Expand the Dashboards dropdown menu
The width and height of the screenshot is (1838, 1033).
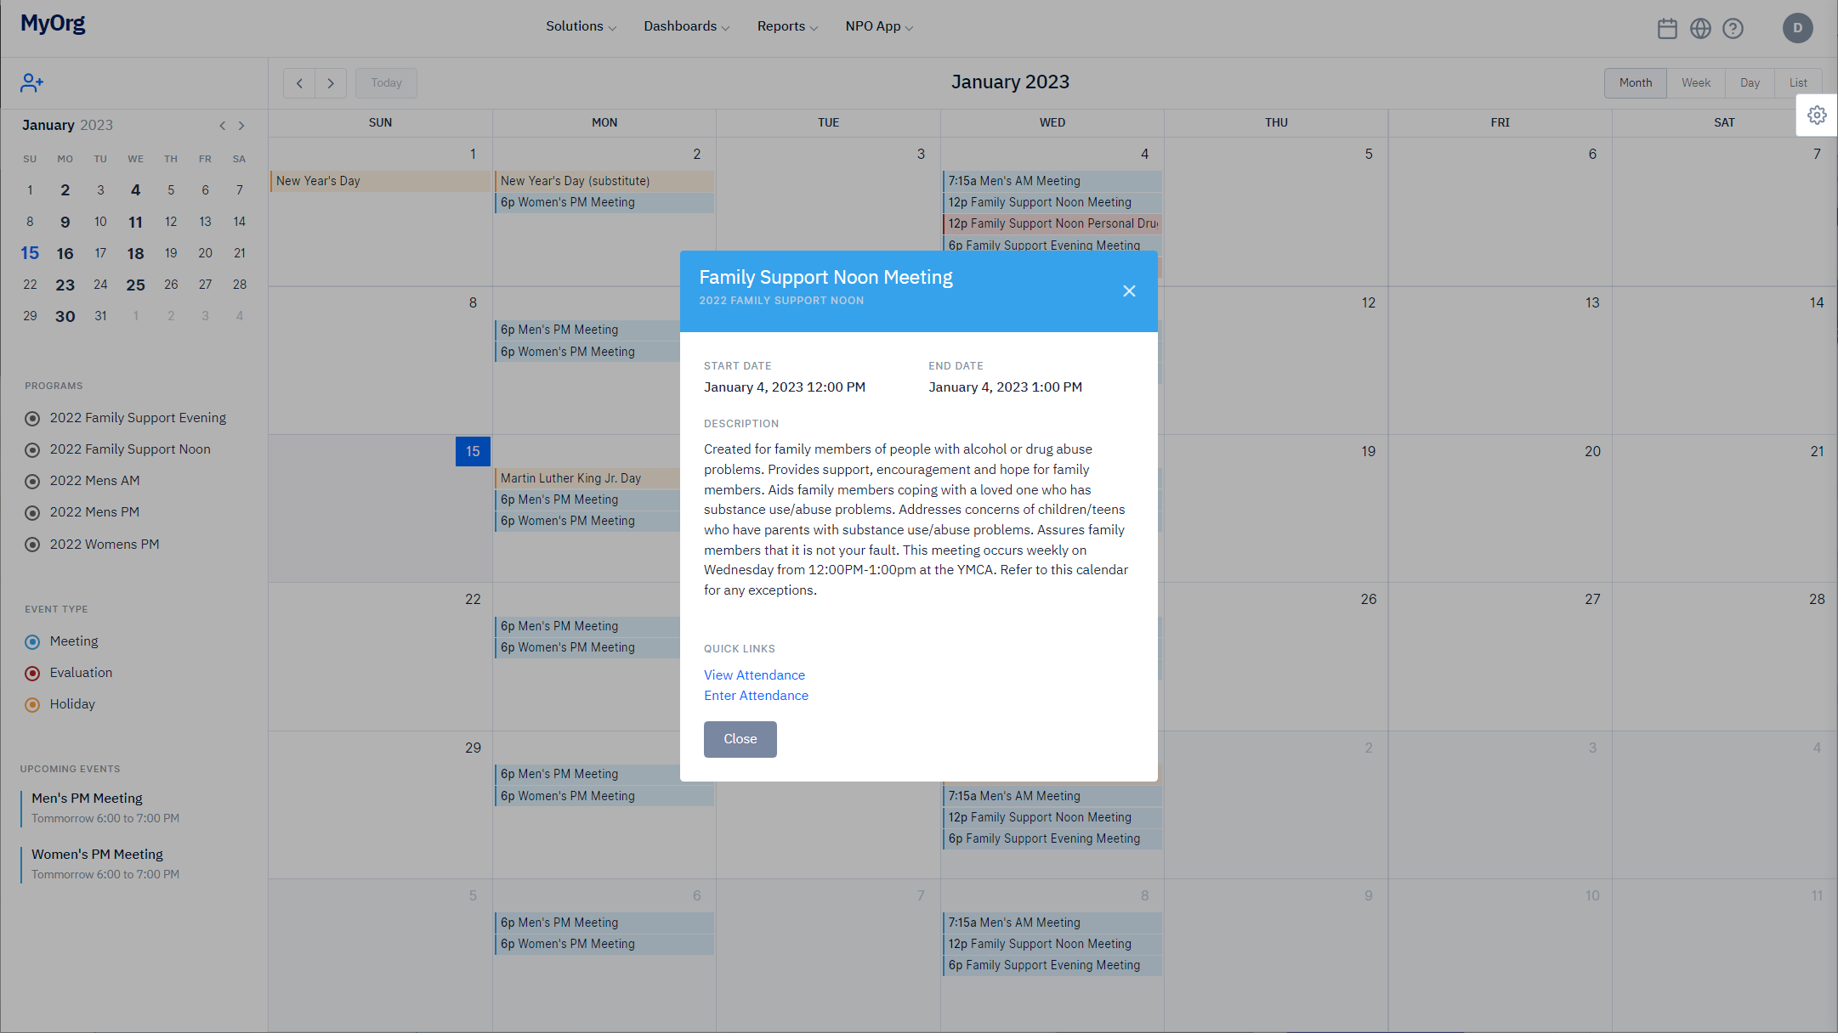686,26
